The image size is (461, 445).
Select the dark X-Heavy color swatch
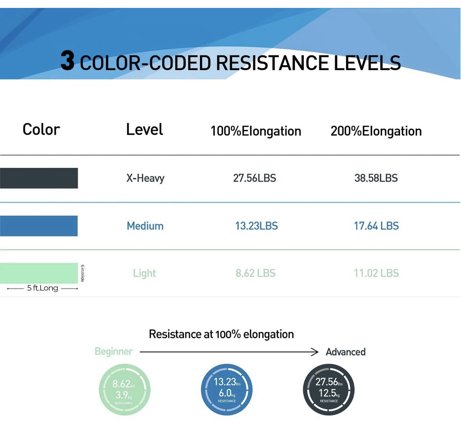[x=39, y=178]
